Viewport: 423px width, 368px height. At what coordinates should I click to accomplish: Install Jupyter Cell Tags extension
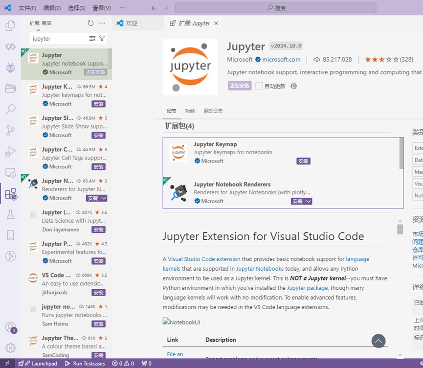pyautogui.click(x=98, y=167)
